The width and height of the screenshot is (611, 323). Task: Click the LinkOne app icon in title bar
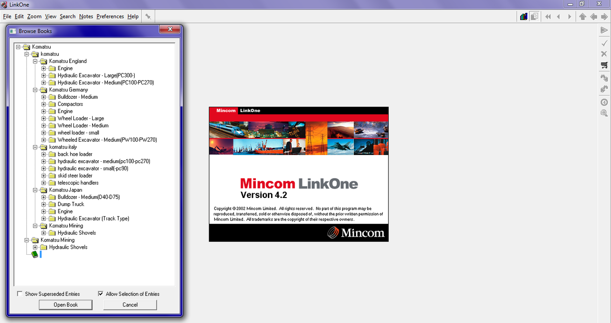point(4,4)
